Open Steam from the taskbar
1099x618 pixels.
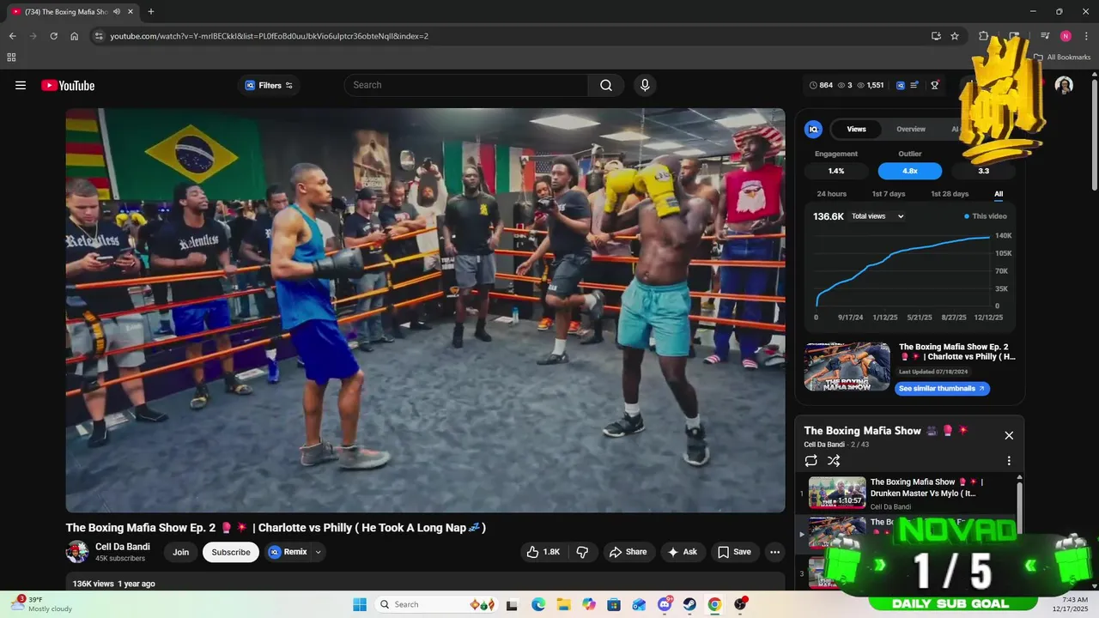click(689, 604)
